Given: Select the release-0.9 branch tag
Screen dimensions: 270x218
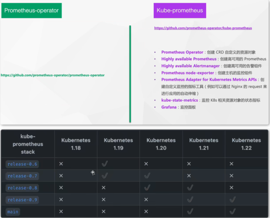Looking at the screenshot, I should pyautogui.click(x=22, y=200).
